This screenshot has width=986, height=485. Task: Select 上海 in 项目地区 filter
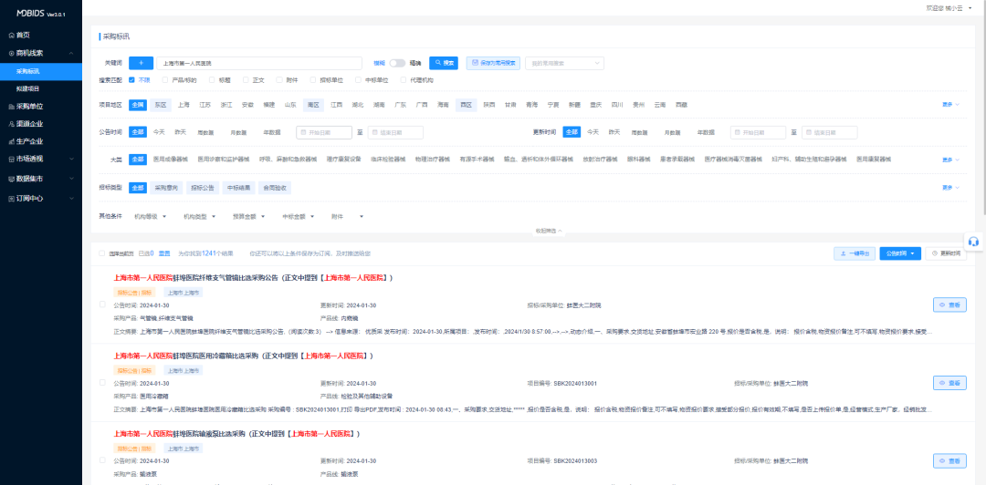pos(184,105)
